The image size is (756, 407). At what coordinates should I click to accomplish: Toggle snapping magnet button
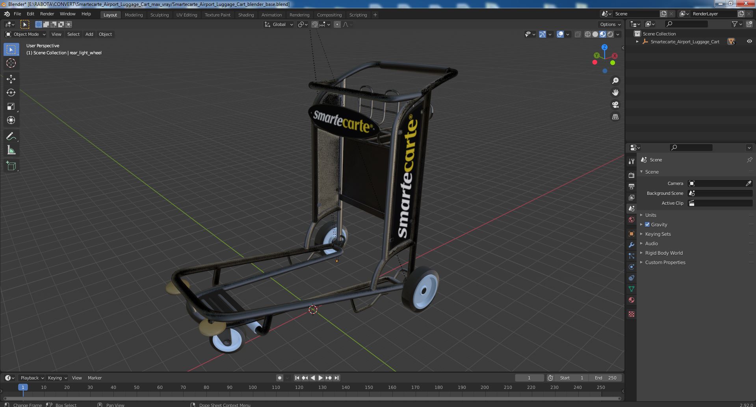315,24
